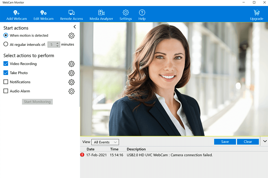Viewport: 268px width, 178px height.
Task: Open the All Events view dropdown
Action: (105, 142)
